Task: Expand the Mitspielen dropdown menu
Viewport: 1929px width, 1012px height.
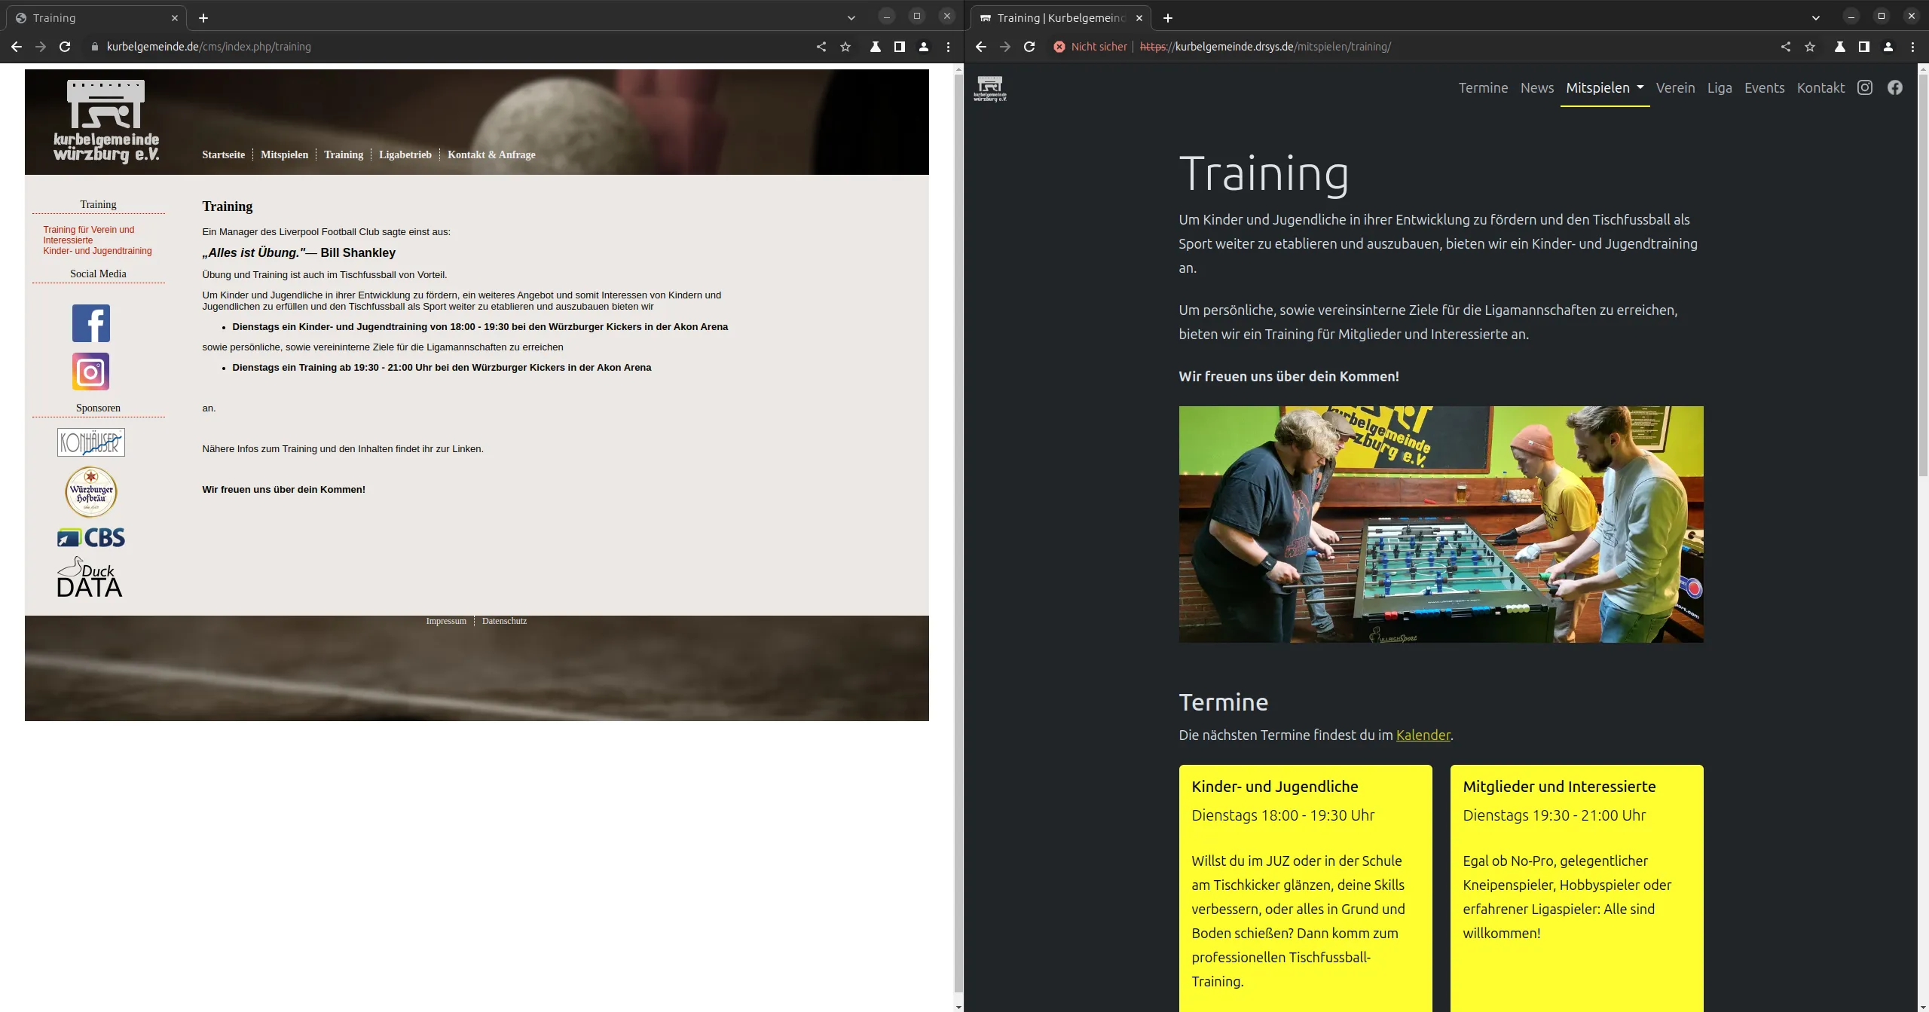Action: point(1604,88)
